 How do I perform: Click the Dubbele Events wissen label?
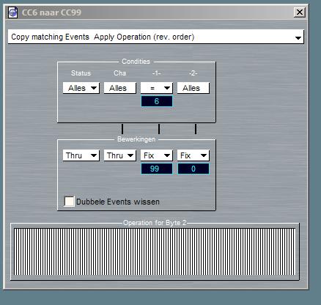(118, 202)
